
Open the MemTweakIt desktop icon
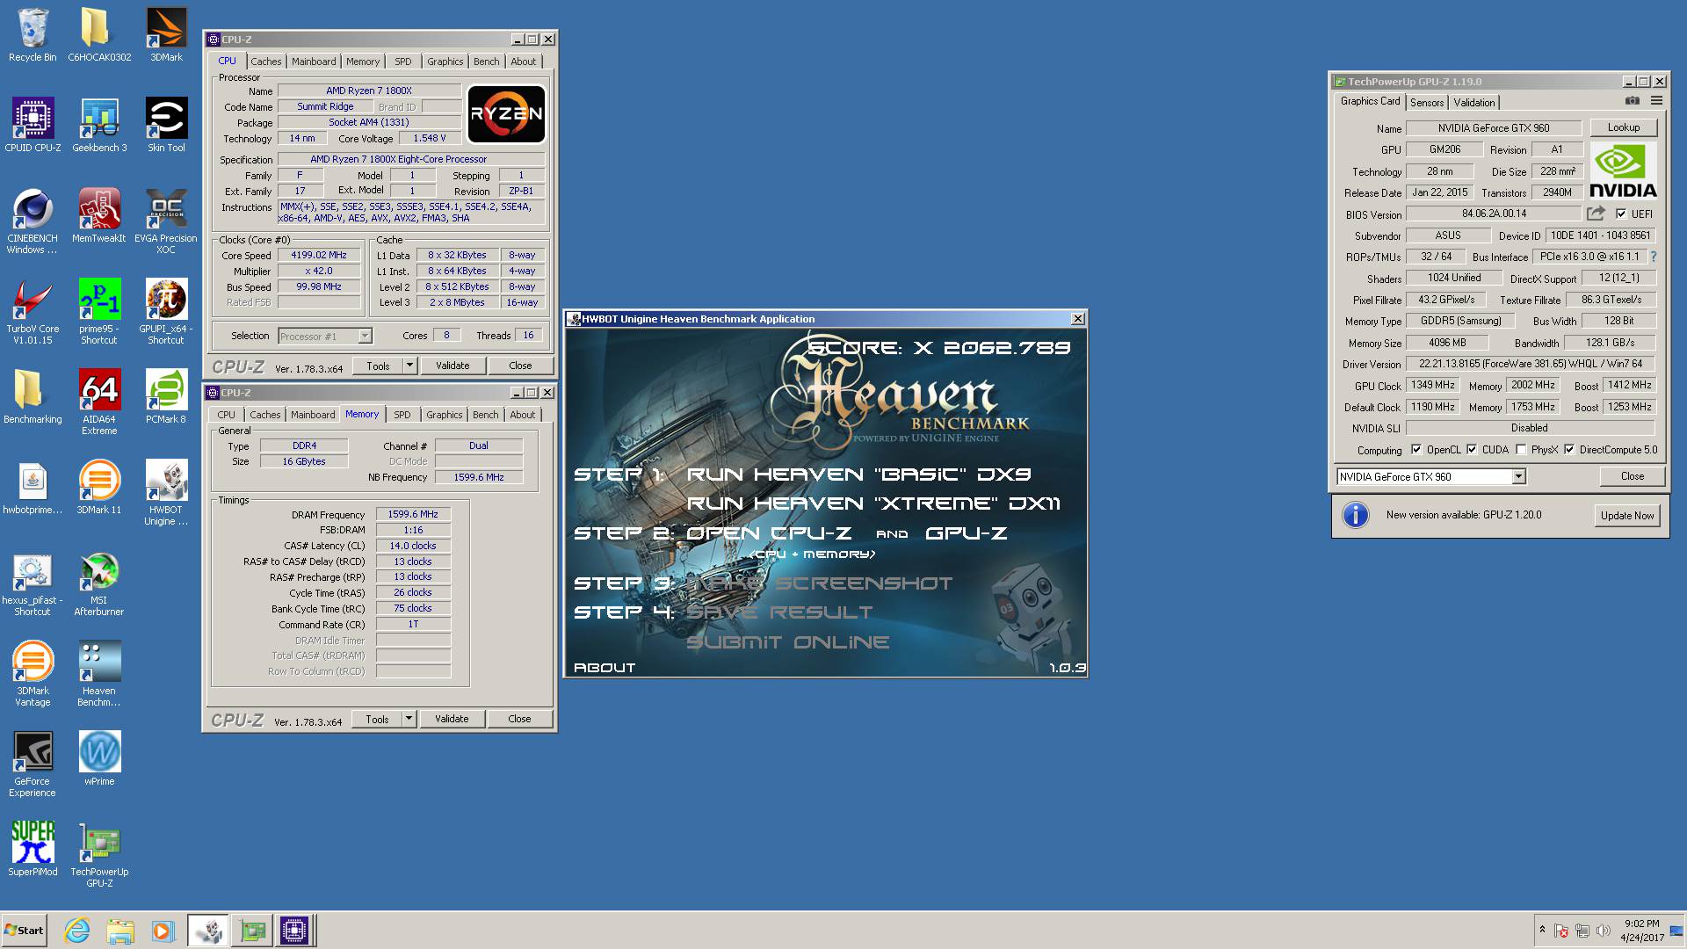click(99, 216)
